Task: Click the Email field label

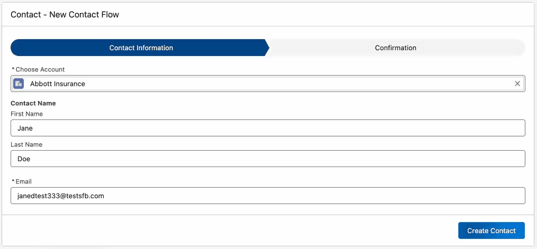Action: (24, 181)
